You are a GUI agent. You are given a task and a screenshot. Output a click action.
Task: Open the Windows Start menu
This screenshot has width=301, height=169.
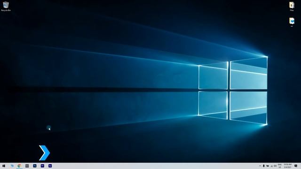click(4, 166)
